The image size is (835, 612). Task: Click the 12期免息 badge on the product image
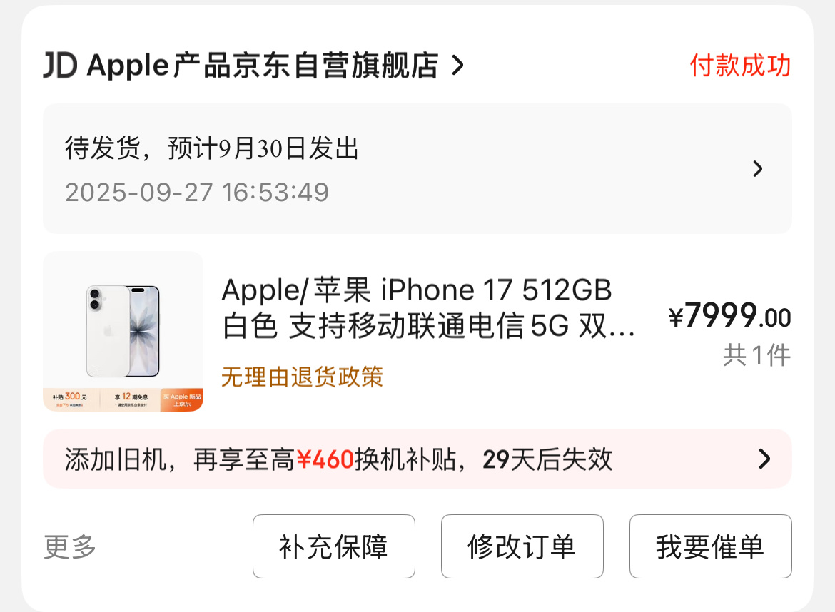click(131, 399)
